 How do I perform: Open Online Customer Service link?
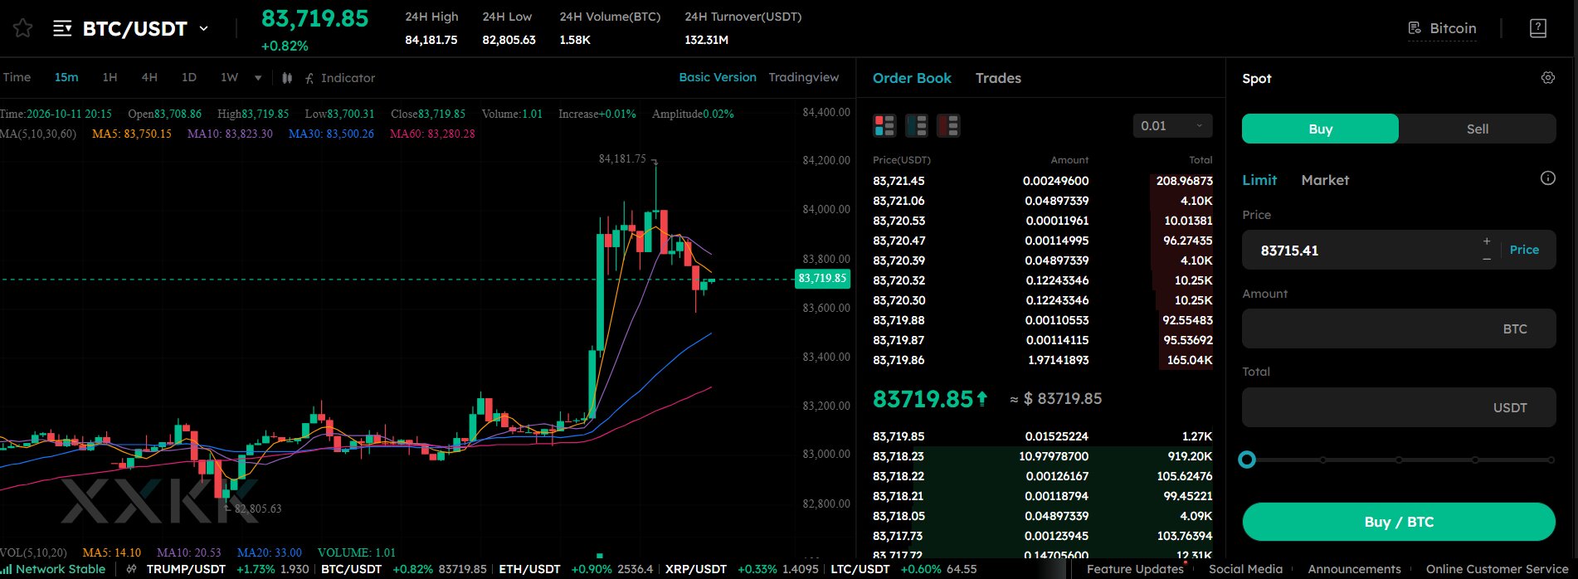click(1497, 569)
